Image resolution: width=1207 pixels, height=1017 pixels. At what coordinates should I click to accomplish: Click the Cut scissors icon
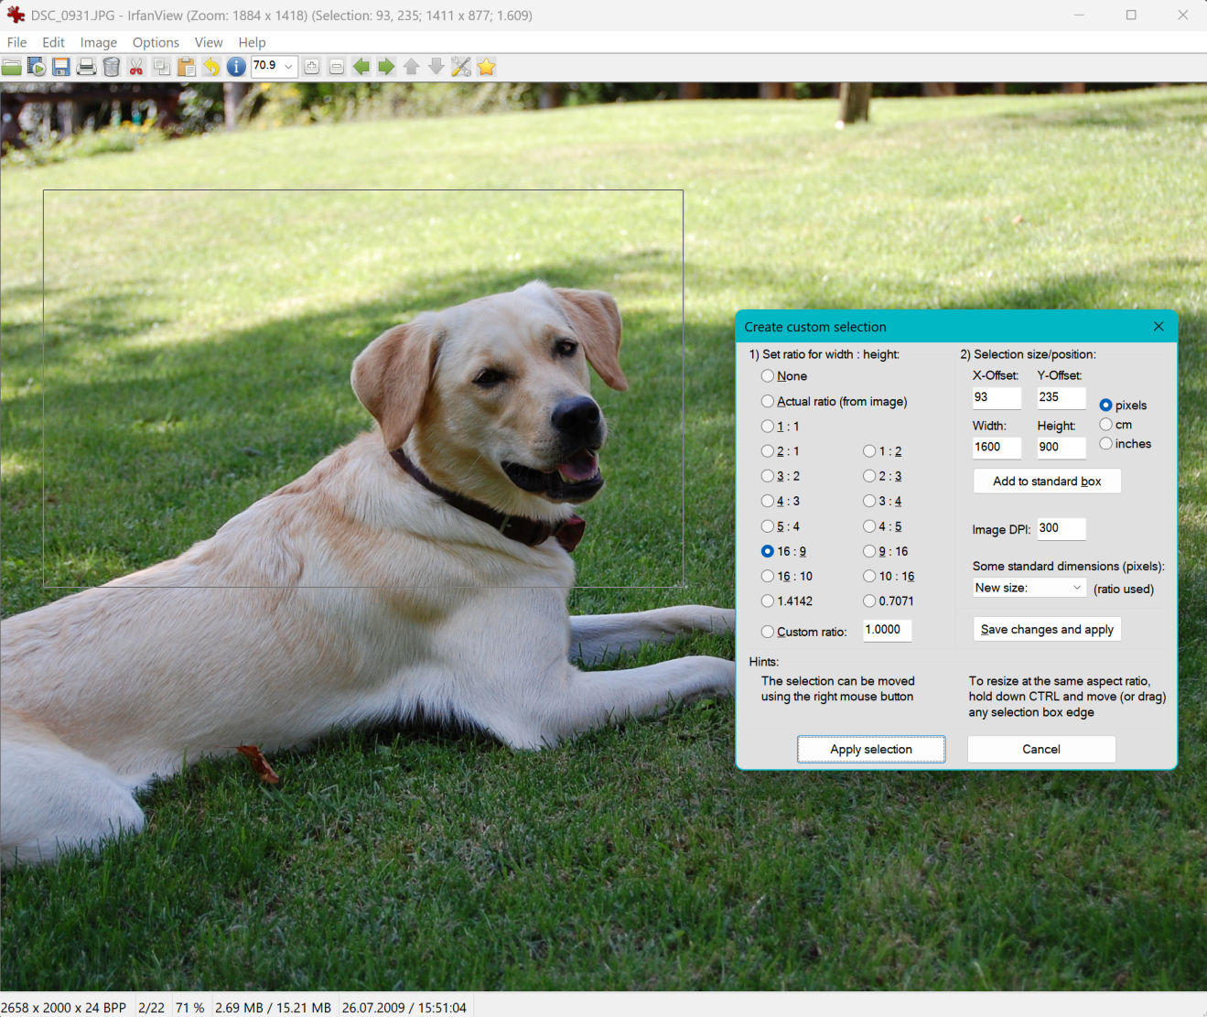(136, 67)
